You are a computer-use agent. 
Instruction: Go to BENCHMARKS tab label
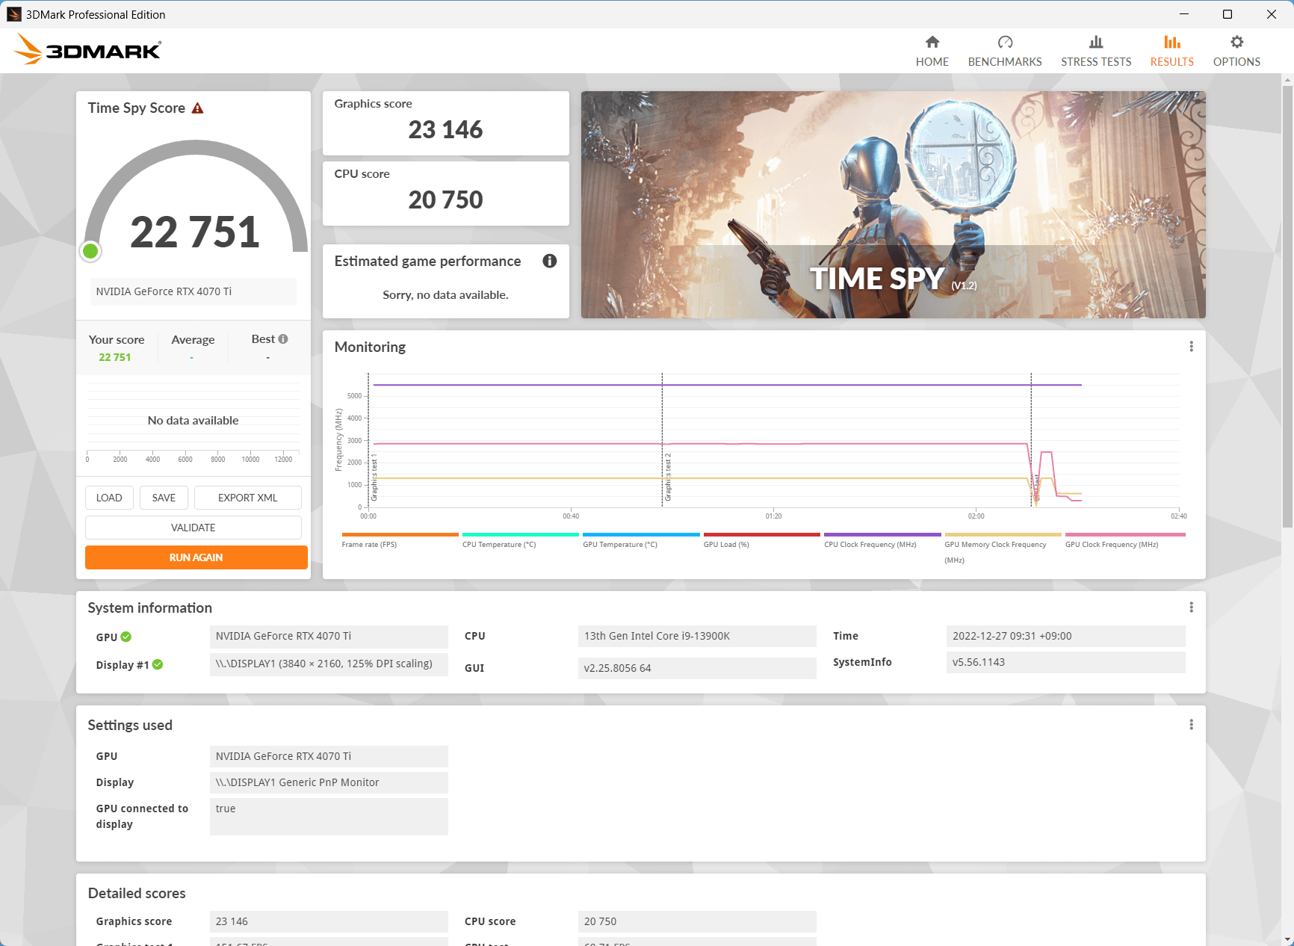point(1005,62)
